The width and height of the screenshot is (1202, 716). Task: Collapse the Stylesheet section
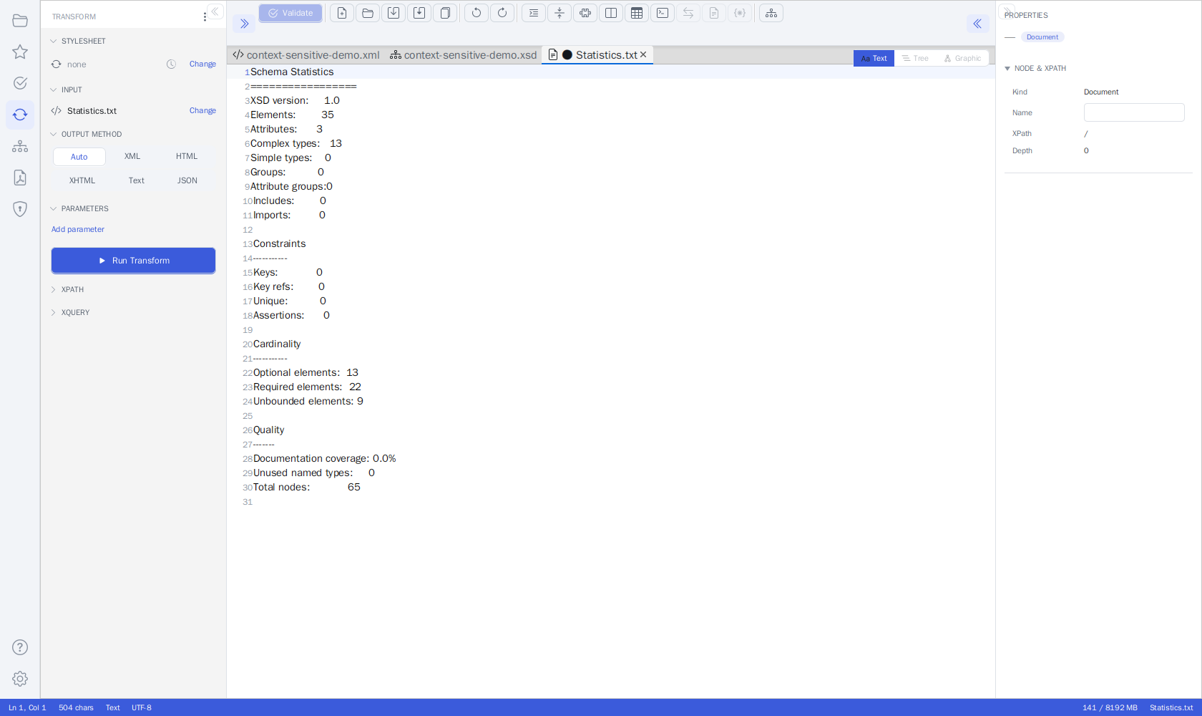[53, 41]
